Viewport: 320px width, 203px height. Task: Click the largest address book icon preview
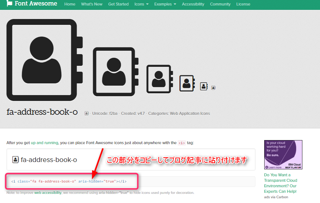pyautogui.click(x=45, y=60)
